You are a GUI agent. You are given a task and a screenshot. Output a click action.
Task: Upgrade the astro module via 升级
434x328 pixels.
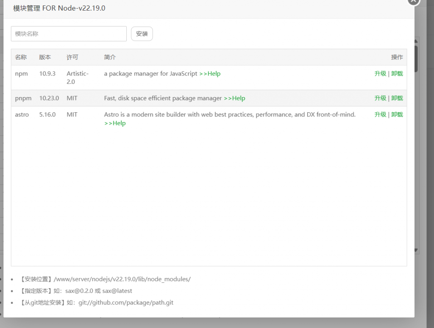[380, 114]
